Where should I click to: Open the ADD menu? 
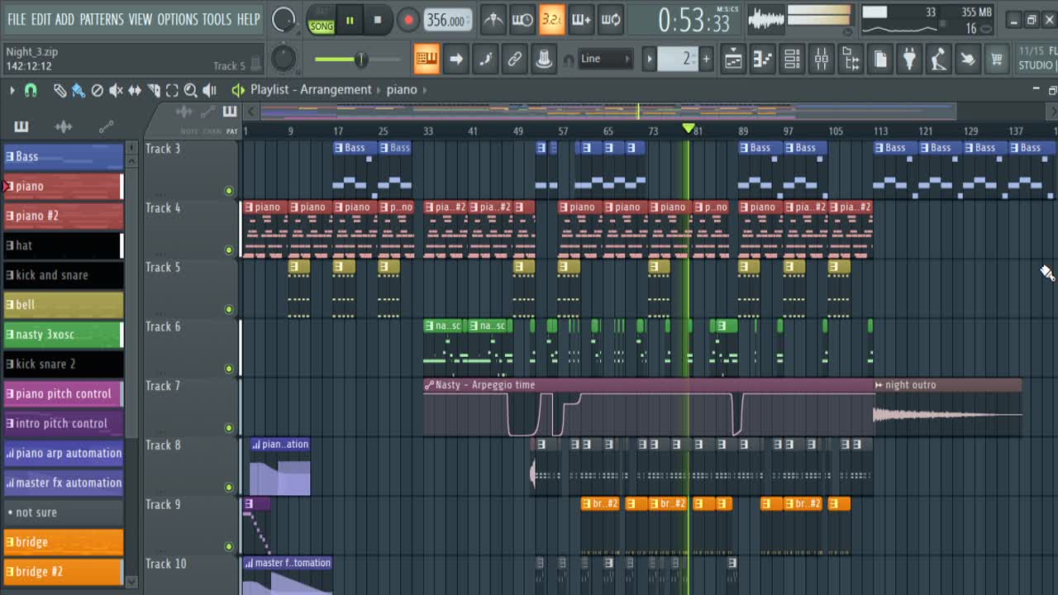coord(64,19)
